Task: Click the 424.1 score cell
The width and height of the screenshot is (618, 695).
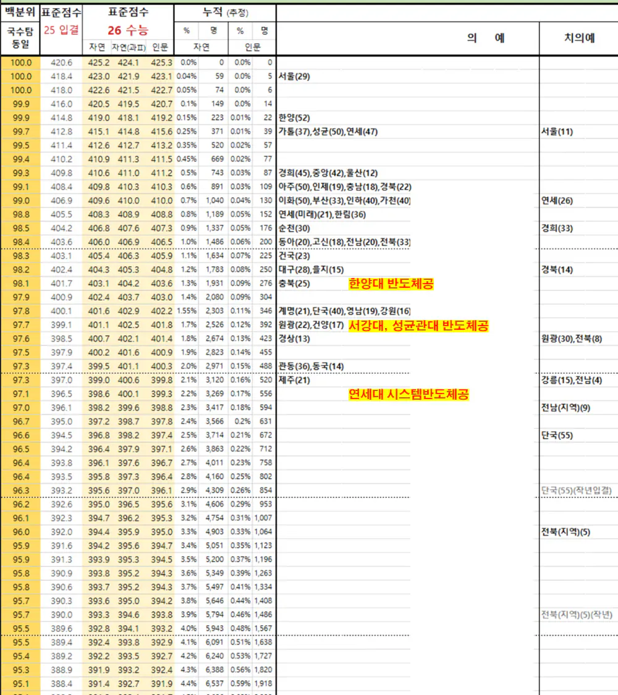Action: (x=129, y=62)
